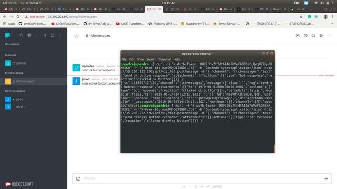Open the terminal File menu

pos(124,59)
